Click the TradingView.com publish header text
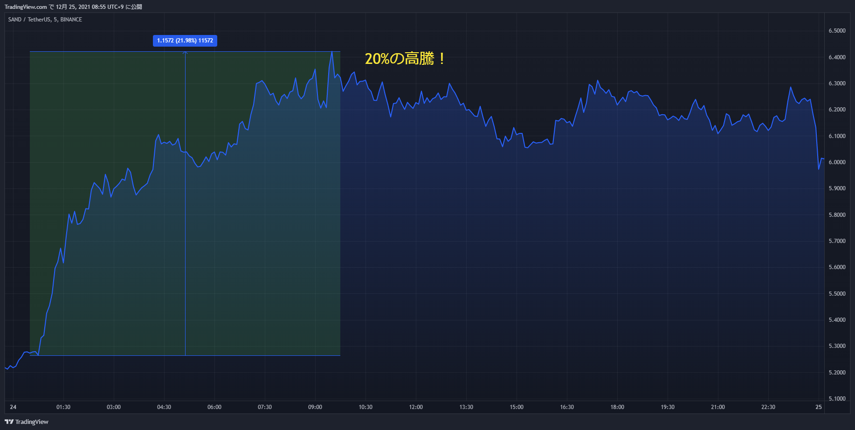 (x=73, y=7)
